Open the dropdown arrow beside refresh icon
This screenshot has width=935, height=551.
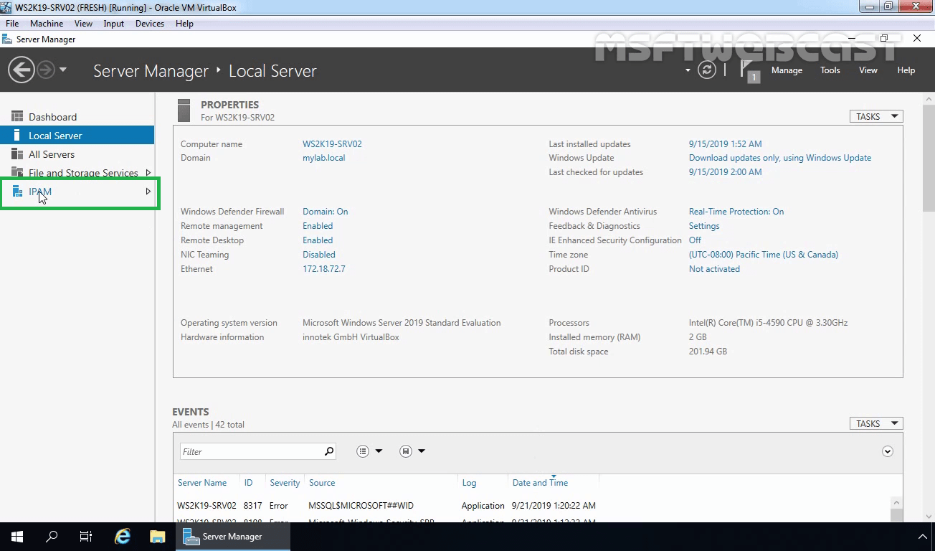coord(688,70)
